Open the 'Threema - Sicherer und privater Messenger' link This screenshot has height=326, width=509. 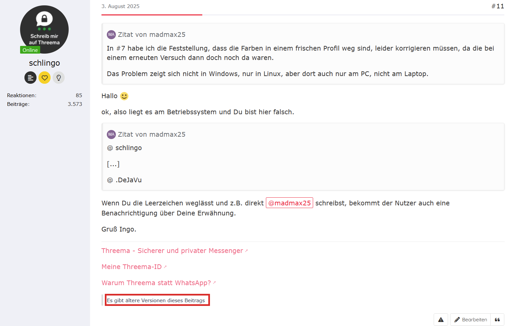tap(172, 251)
